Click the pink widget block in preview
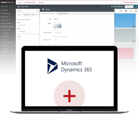Image resolution: width=138 pixels, height=117 pixels. [125, 53]
